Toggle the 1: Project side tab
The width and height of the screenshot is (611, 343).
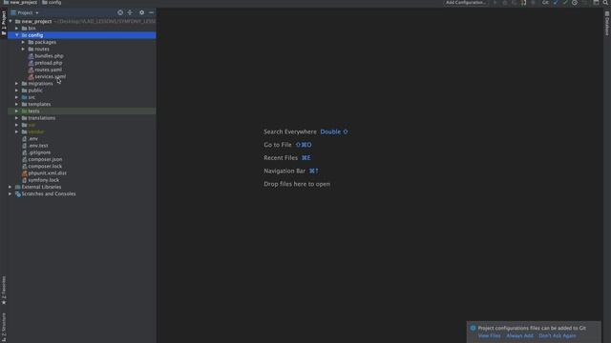(x=4, y=23)
